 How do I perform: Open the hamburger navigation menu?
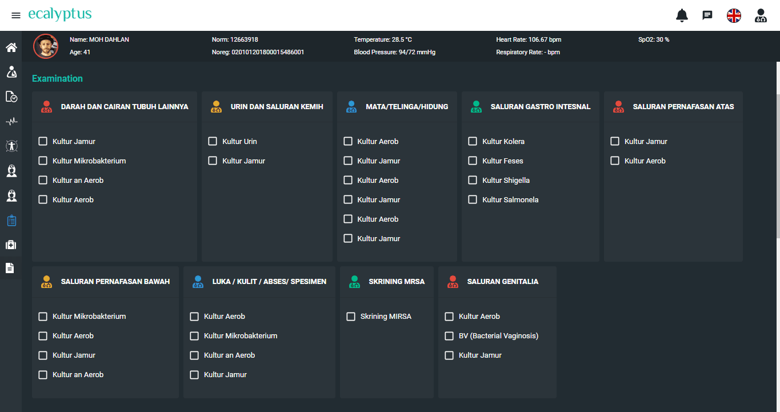click(16, 15)
